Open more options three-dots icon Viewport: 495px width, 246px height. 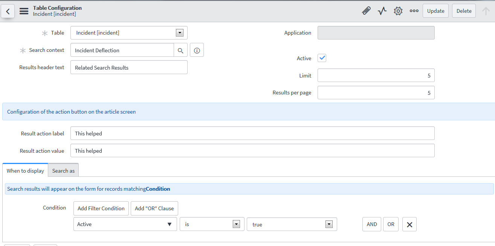414,11
